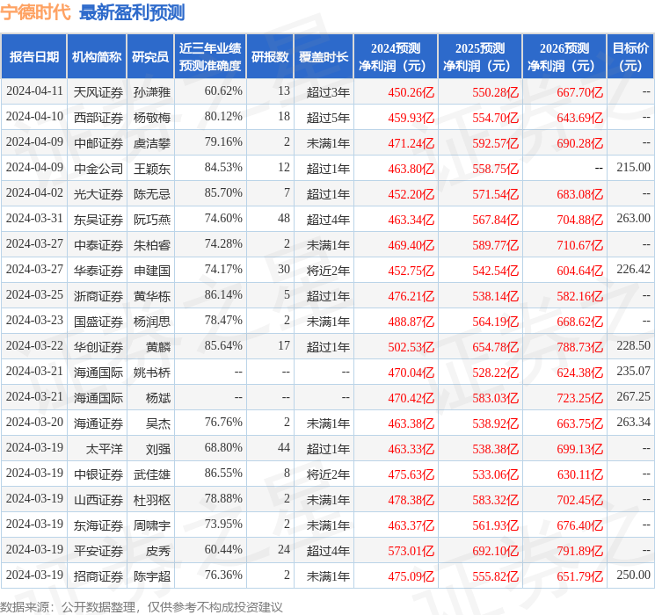Click the 502.53亿 forecast value
Screen dimensions: 655x615
411,346
